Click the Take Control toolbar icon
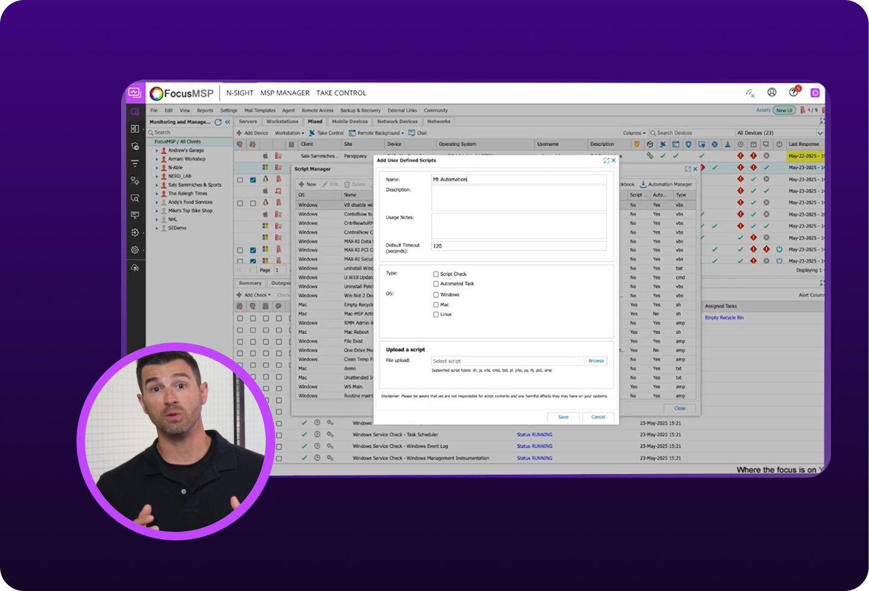Viewport: 869px width, 591px height. click(312, 133)
